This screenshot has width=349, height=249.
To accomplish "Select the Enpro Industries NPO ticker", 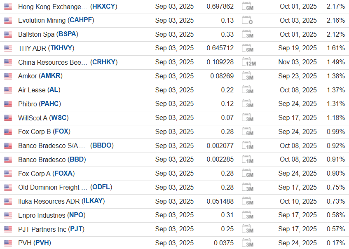I will click(76, 215).
